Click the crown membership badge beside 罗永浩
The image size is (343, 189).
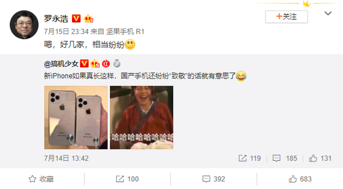point(89,19)
